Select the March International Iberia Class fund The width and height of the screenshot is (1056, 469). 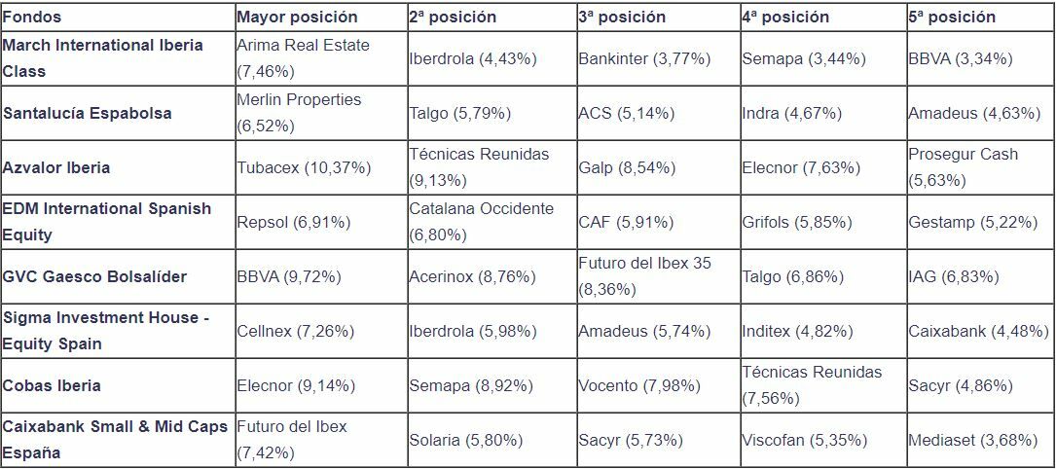click(x=103, y=58)
